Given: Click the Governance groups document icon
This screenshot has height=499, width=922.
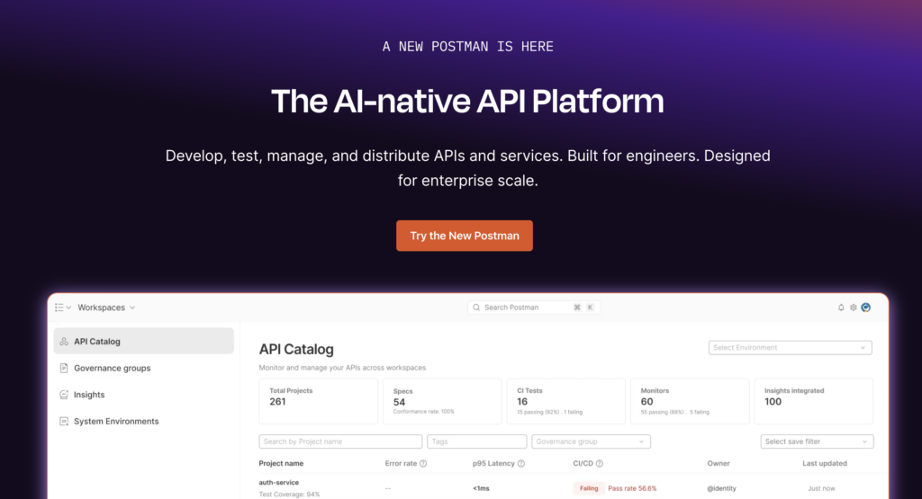Looking at the screenshot, I should 64,368.
